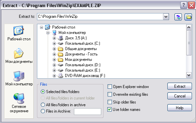
Task: Click the Локальный диск (C:) drive icon
Action: (x=61, y=43)
